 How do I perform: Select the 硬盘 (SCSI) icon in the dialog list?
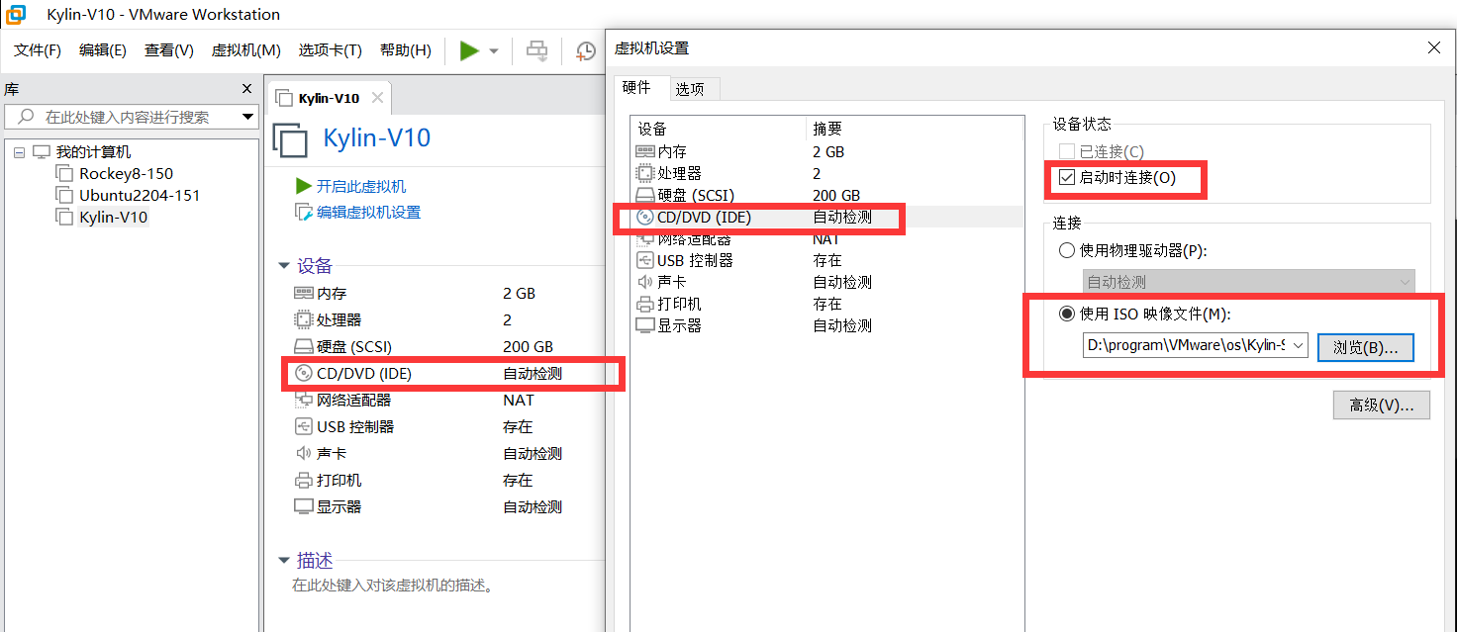point(645,195)
